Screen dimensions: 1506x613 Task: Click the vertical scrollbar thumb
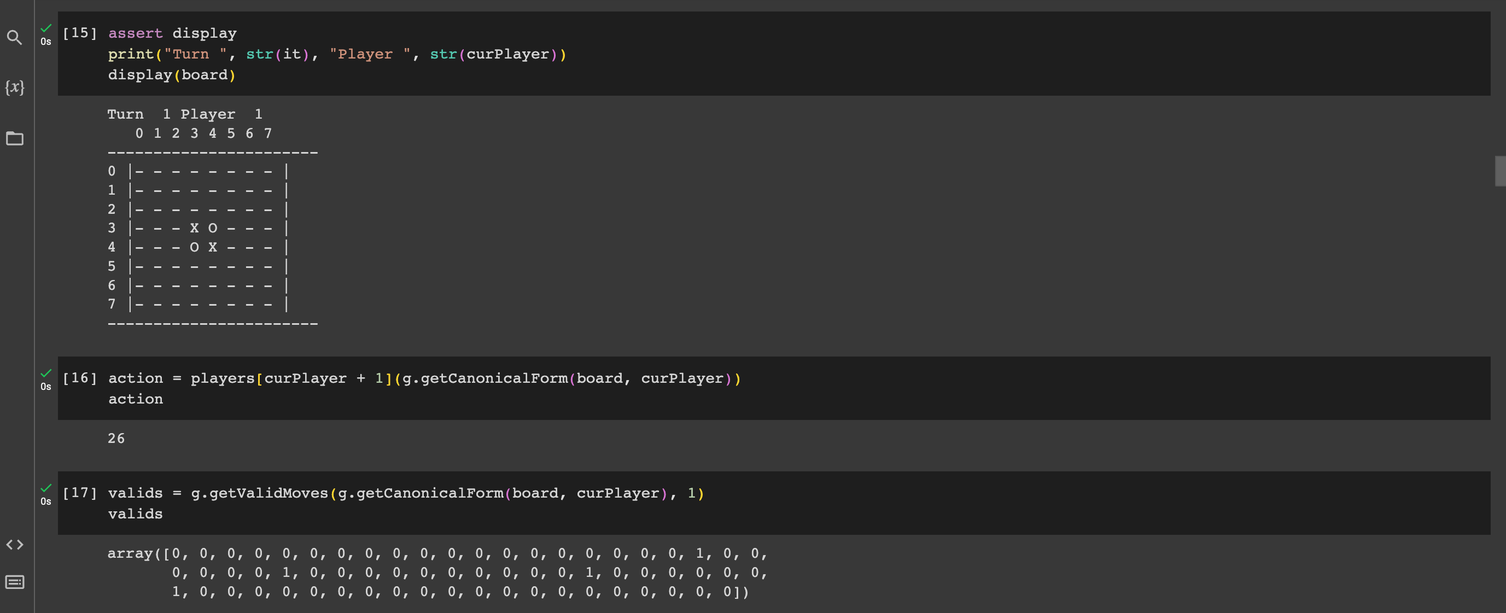[x=1499, y=171]
